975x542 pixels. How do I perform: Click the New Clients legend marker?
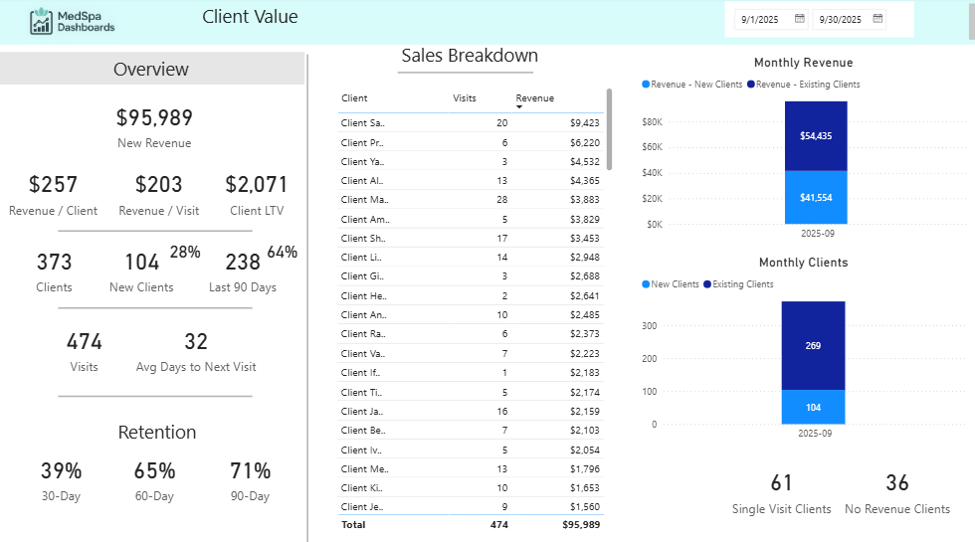pyautogui.click(x=647, y=284)
